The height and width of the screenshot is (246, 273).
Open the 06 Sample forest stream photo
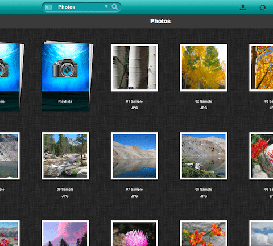(x=65, y=156)
